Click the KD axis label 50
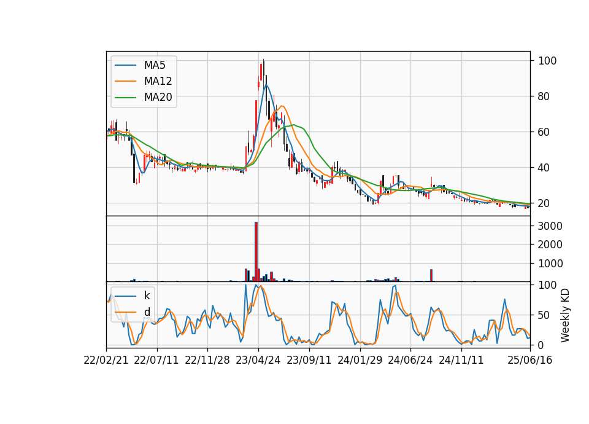 tap(544, 315)
